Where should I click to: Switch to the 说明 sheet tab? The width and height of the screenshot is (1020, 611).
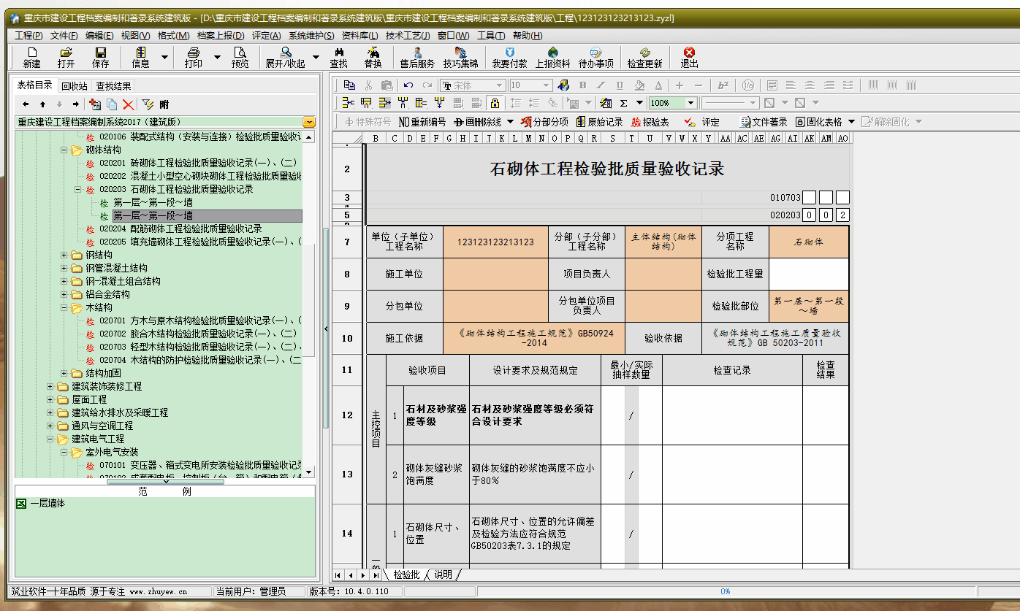[x=443, y=575]
